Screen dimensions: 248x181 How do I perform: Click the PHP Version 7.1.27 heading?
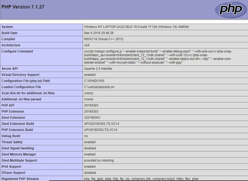point(23,7)
